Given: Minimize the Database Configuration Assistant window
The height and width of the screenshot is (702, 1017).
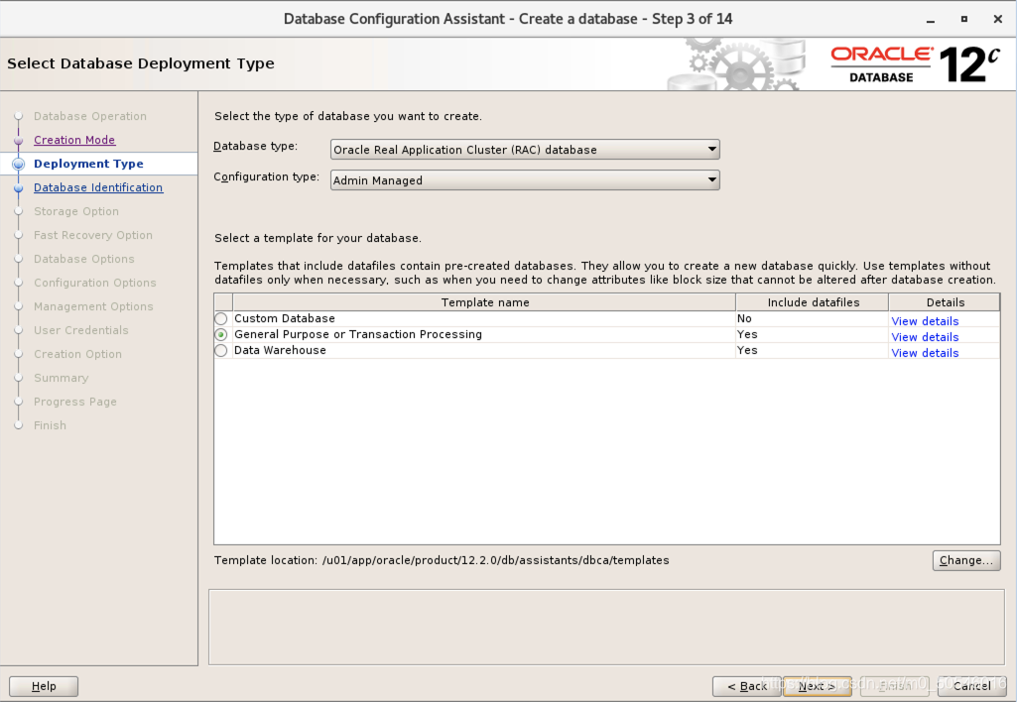Looking at the screenshot, I should (x=931, y=20).
